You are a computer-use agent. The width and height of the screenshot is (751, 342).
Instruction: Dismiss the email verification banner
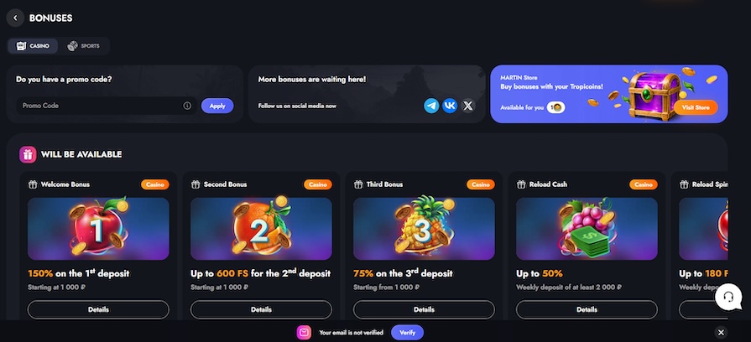pos(721,333)
